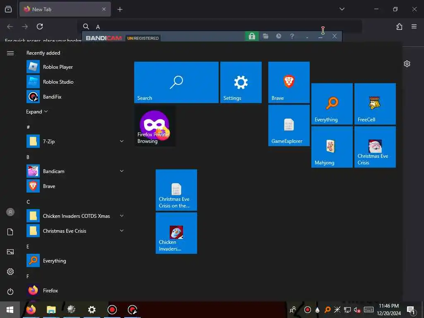Image resolution: width=424 pixels, height=318 pixels.
Task: Expand the Christmas Eve Crisis folder chevron
Action: point(122,231)
